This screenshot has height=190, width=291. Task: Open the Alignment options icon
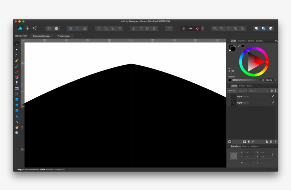pyautogui.click(x=169, y=28)
